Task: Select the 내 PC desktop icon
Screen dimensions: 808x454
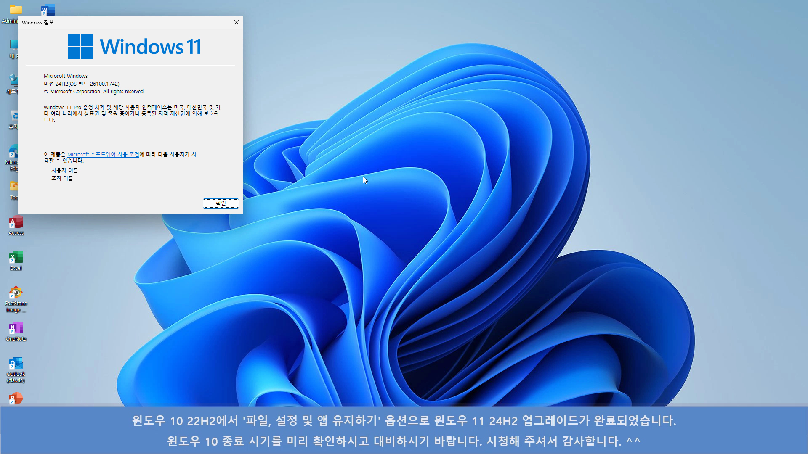Action: tap(14, 46)
